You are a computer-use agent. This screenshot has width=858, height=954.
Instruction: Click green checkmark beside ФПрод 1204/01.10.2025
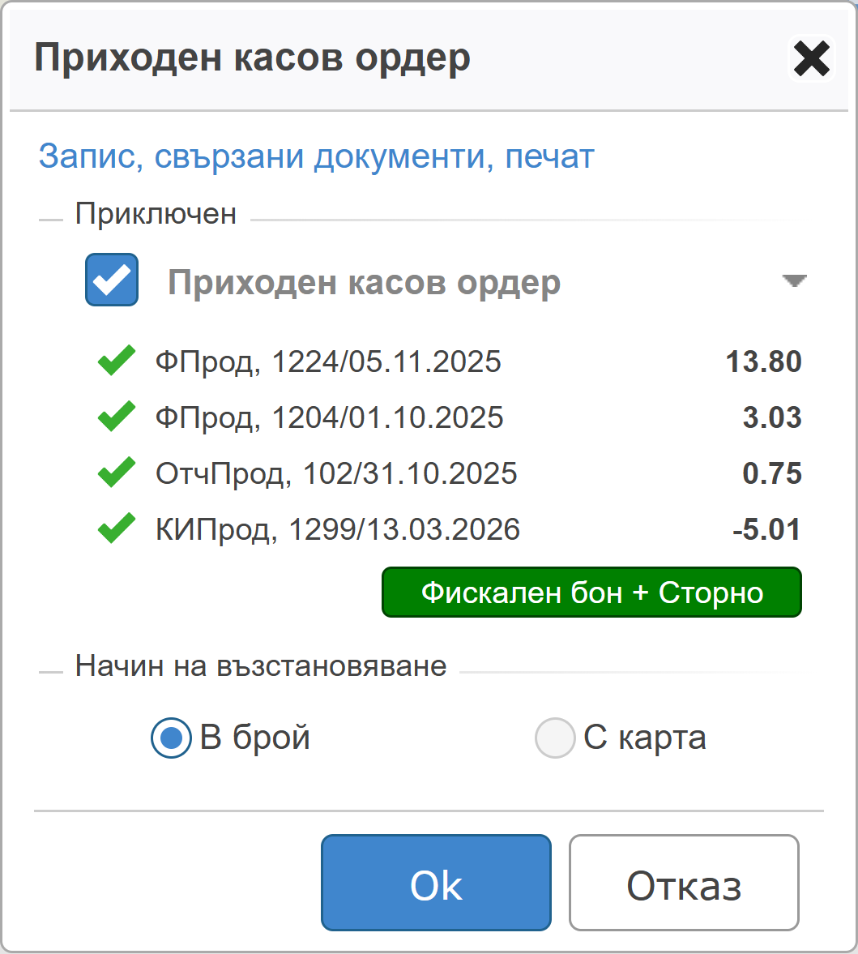coord(117,417)
